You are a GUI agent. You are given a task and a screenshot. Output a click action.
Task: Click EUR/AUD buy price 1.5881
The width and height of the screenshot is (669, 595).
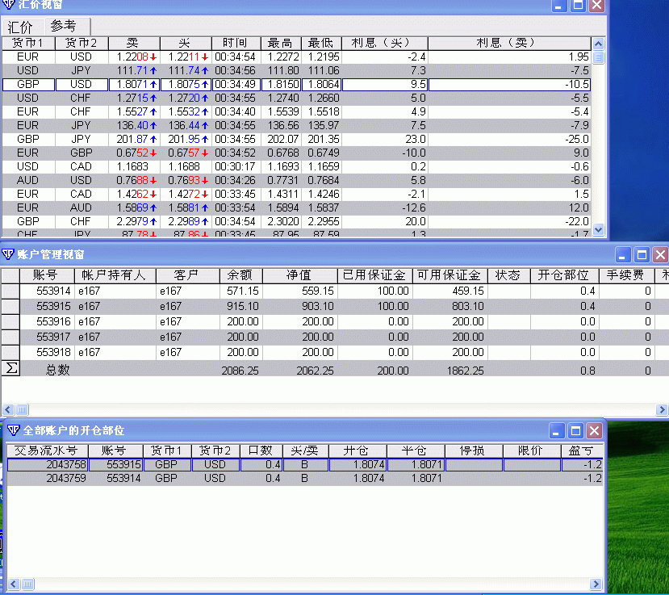(x=186, y=207)
